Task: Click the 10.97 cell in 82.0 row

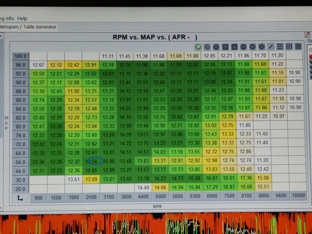Action: tap(278, 116)
